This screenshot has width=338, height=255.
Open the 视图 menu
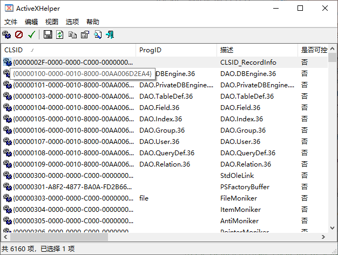click(x=52, y=22)
